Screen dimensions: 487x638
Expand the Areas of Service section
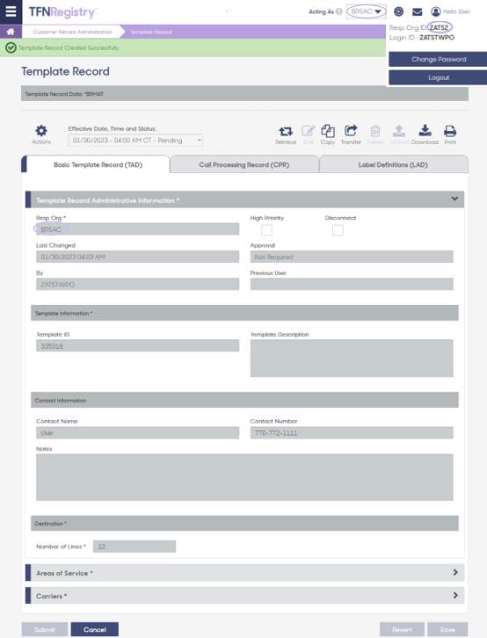tap(244, 572)
